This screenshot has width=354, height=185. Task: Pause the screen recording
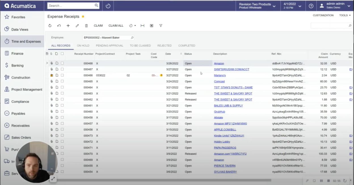pyautogui.click(x=321, y=181)
